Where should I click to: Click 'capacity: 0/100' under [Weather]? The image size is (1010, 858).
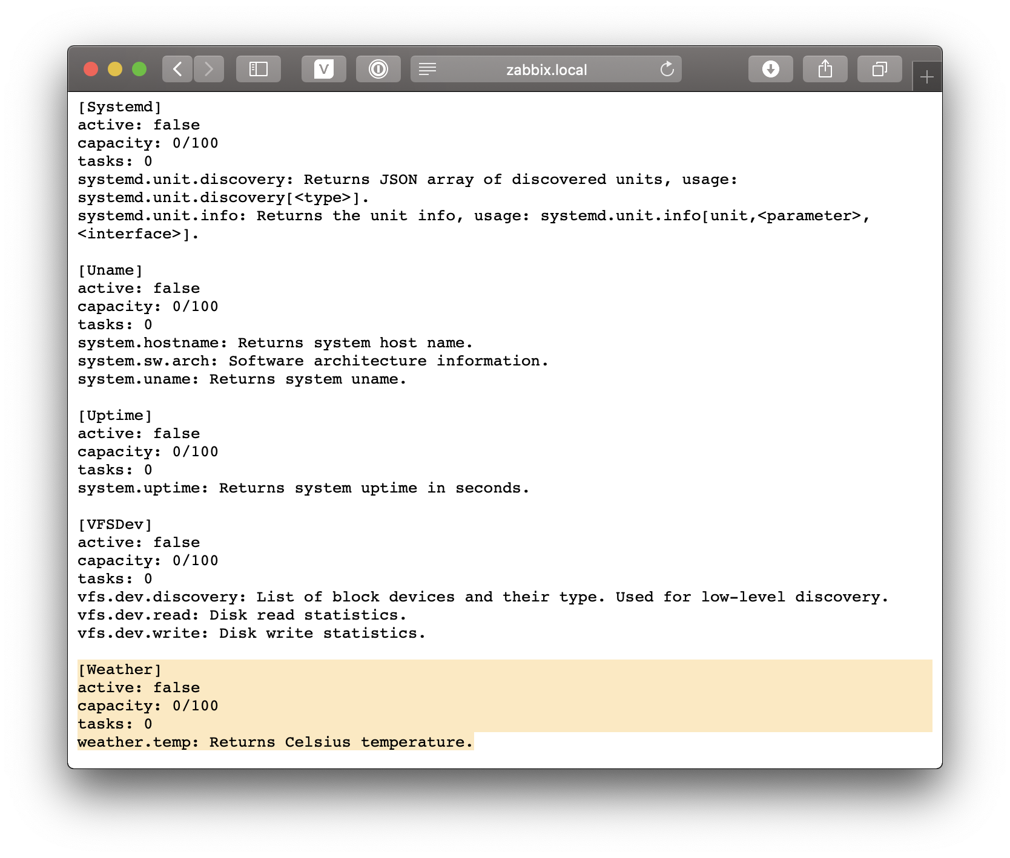(x=148, y=706)
